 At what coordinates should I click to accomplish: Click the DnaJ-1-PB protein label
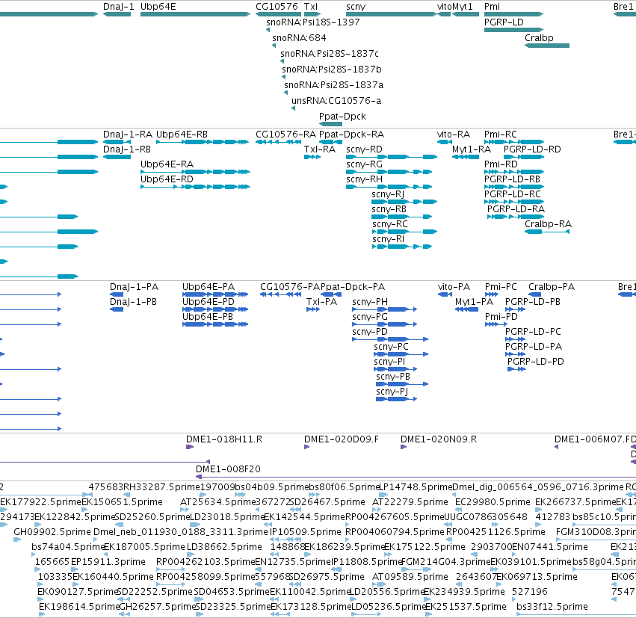click(134, 302)
